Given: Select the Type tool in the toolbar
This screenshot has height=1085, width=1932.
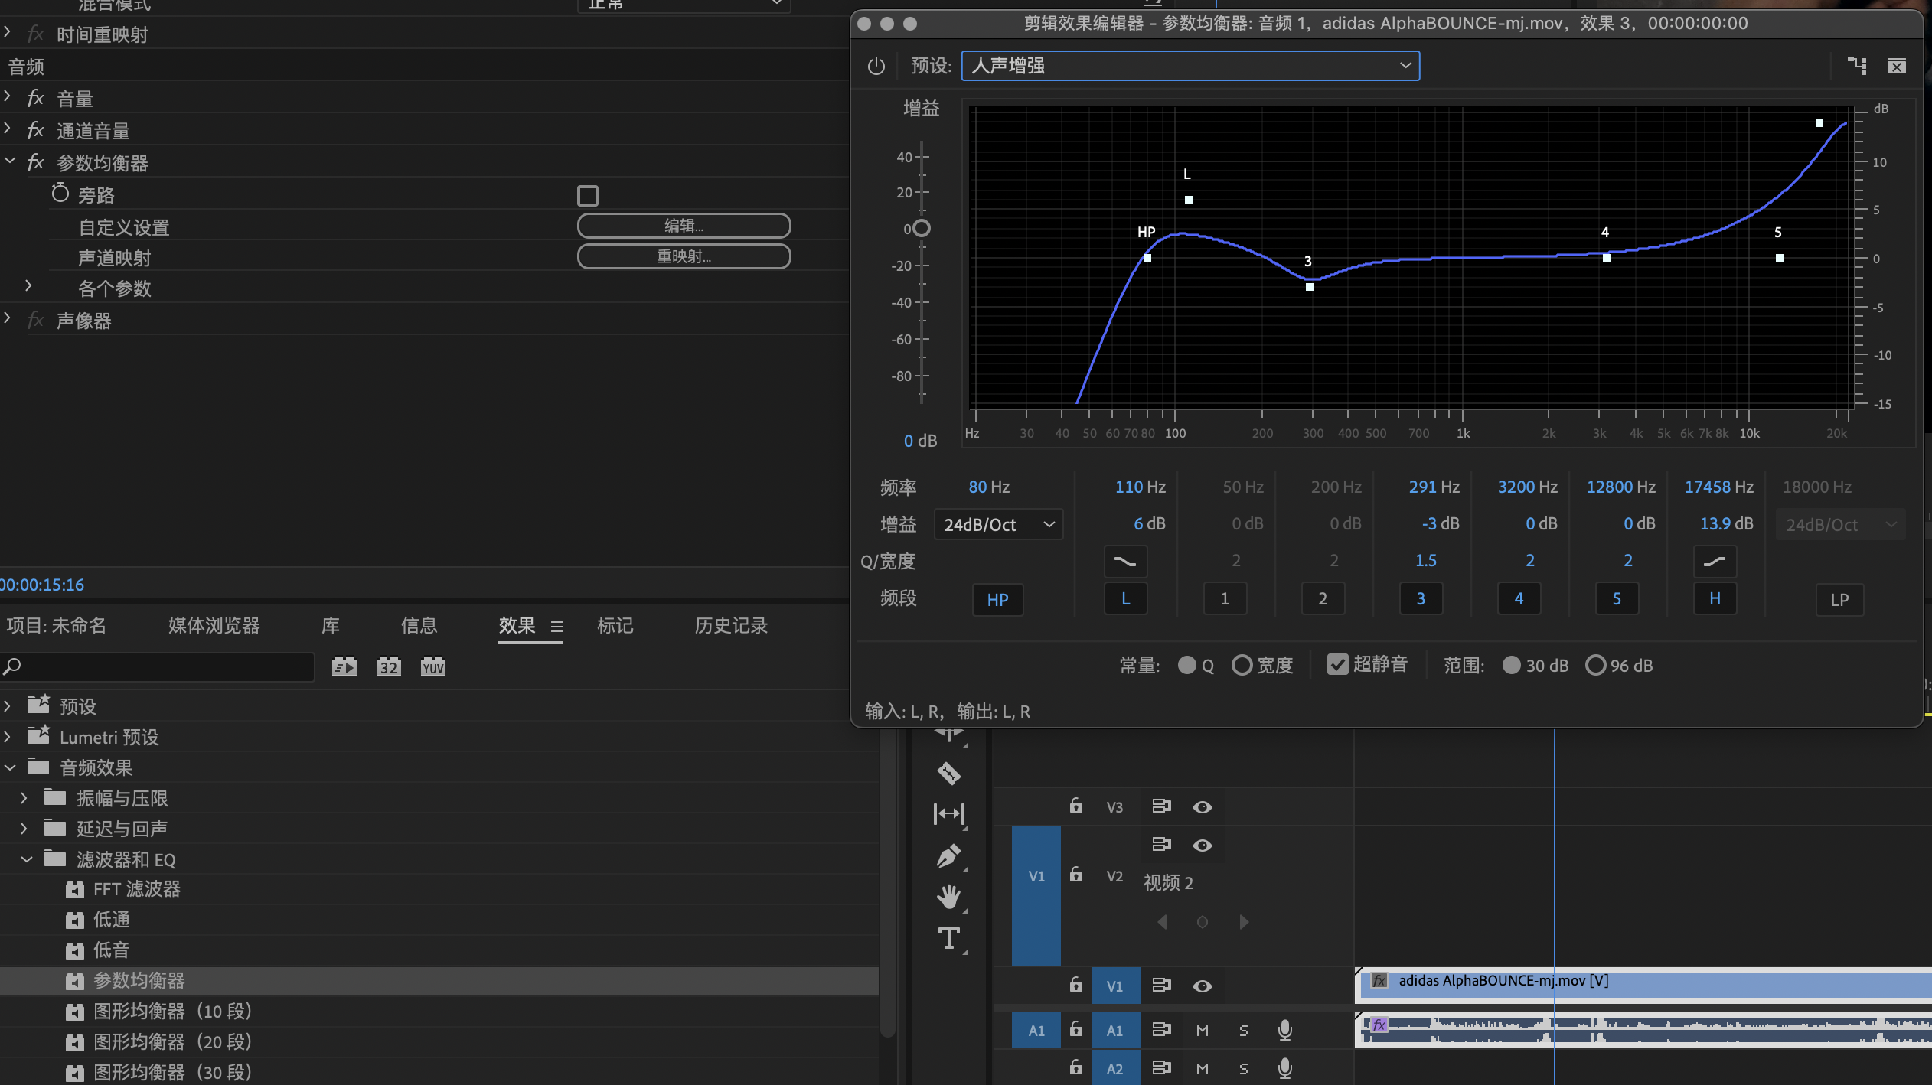Looking at the screenshot, I should [x=949, y=938].
